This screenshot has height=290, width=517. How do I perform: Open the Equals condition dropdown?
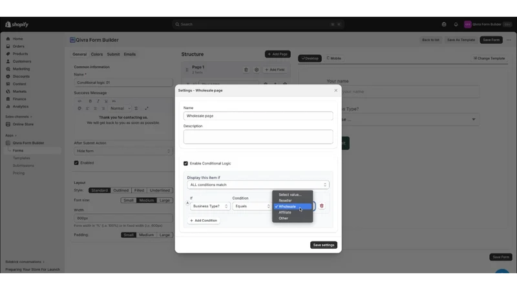[x=252, y=206]
